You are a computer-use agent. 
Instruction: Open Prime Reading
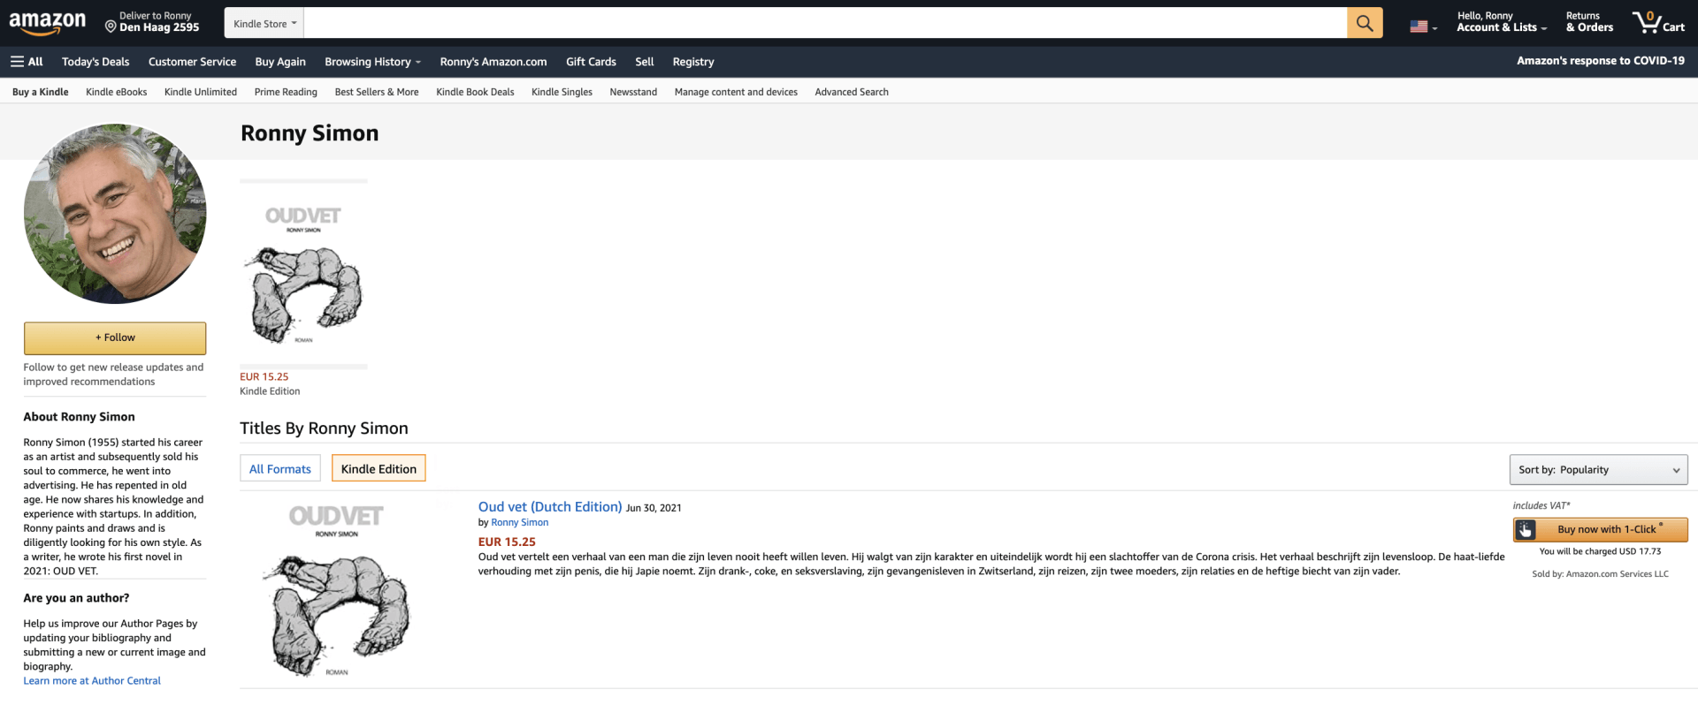[286, 92]
